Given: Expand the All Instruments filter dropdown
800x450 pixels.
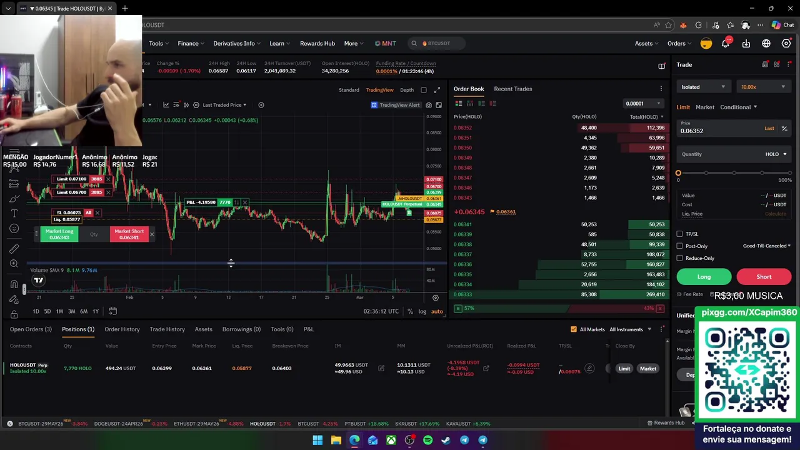Looking at the screenshot, I should click(x=630, y=329).
